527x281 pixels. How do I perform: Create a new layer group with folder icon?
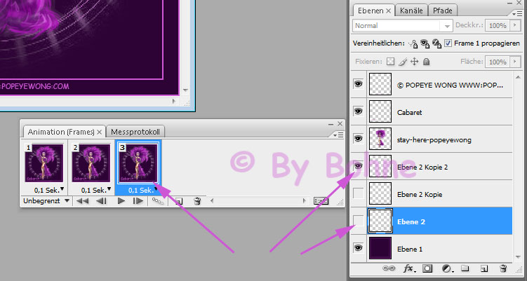(466, 268)
